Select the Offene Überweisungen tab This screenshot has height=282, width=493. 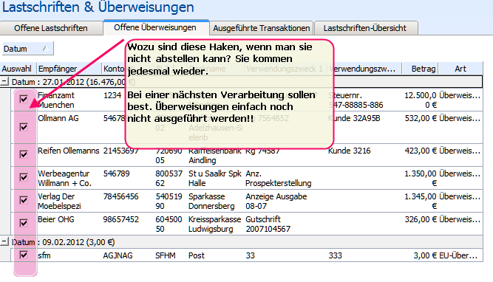155,27
